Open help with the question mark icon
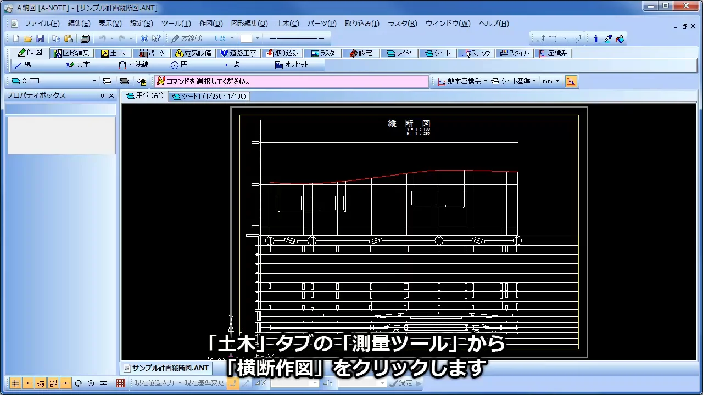The width and height of the screenshot is (703, 395). 144,38
